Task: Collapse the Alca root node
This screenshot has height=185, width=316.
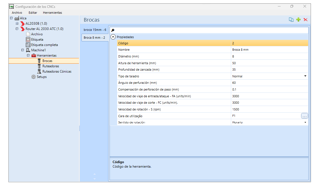Action: click(12, 18)
